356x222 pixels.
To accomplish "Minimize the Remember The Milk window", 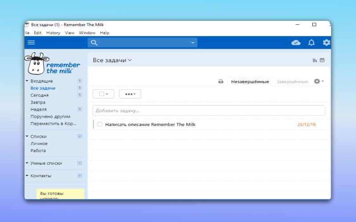I will click(297, 24).
